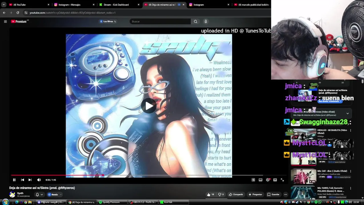Reload the current page

point(18,13)
